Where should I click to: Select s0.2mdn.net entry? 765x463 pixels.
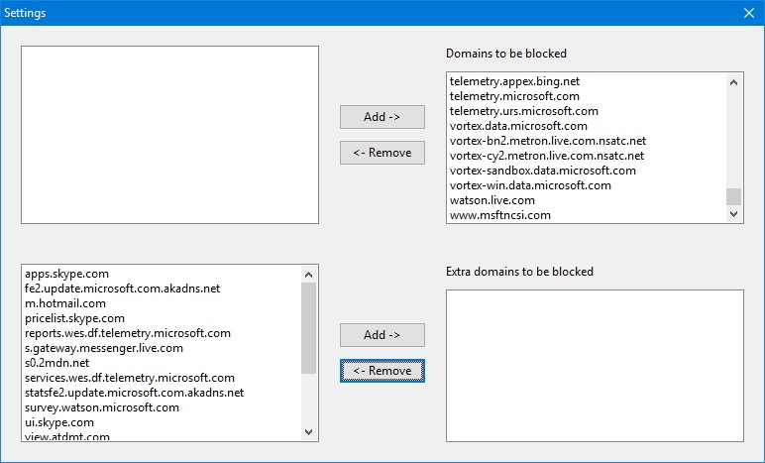[56, 363]
